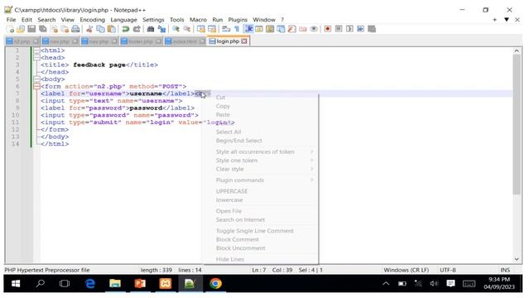Click the vertical scrollbar thumb
The width and height of the screenshot is (530, 298).
(517, 124)
